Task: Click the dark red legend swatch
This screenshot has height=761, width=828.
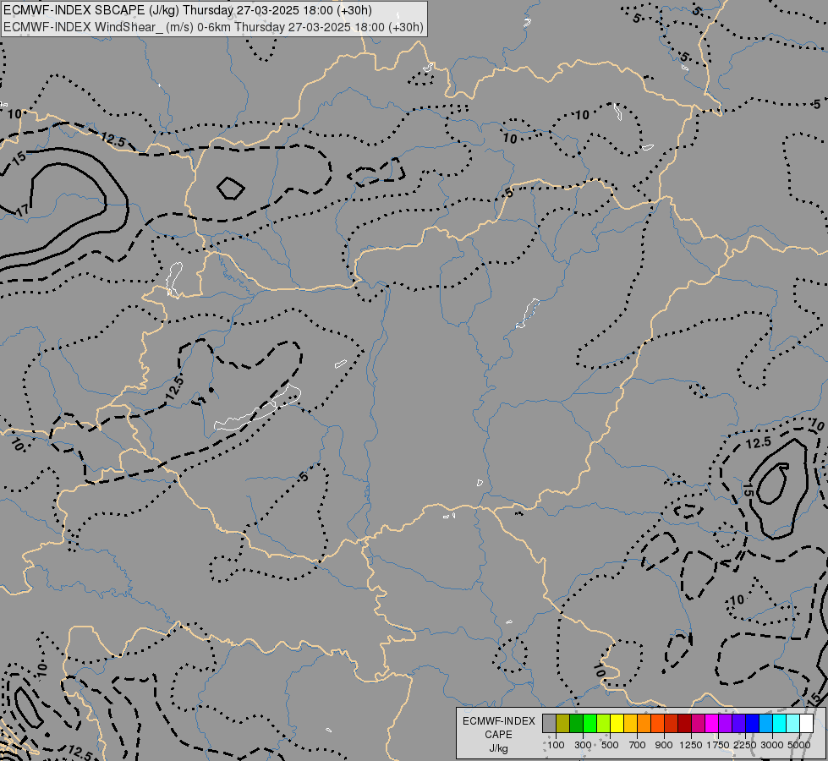Action: click(x=685, y=724)
